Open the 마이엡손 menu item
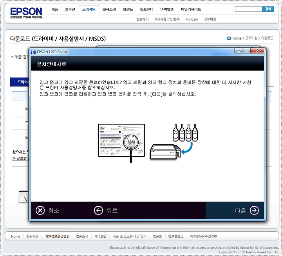 point(167,9)
